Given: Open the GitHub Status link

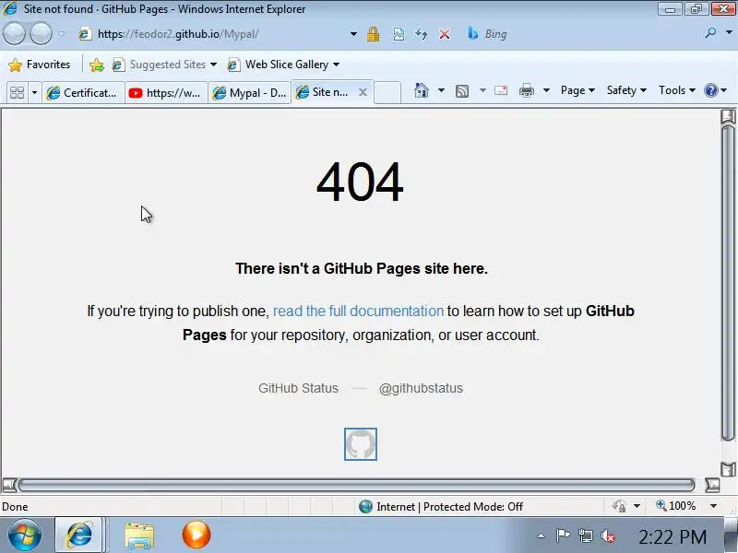Looking at the screenshot, I should (x=298, y=388).
